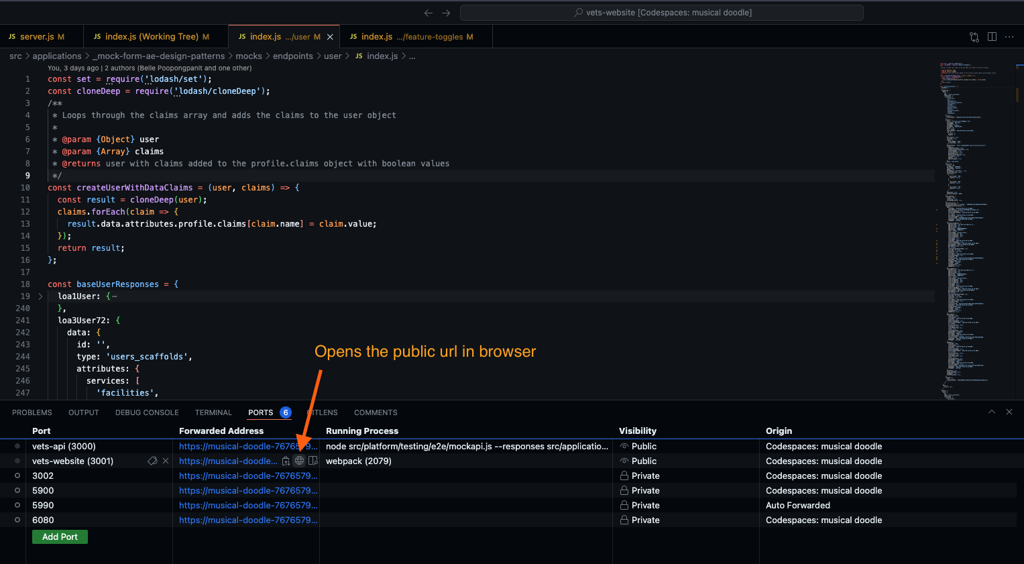
Task: Switch to the TERMINAL tab
Action: [x=213, y=412]
